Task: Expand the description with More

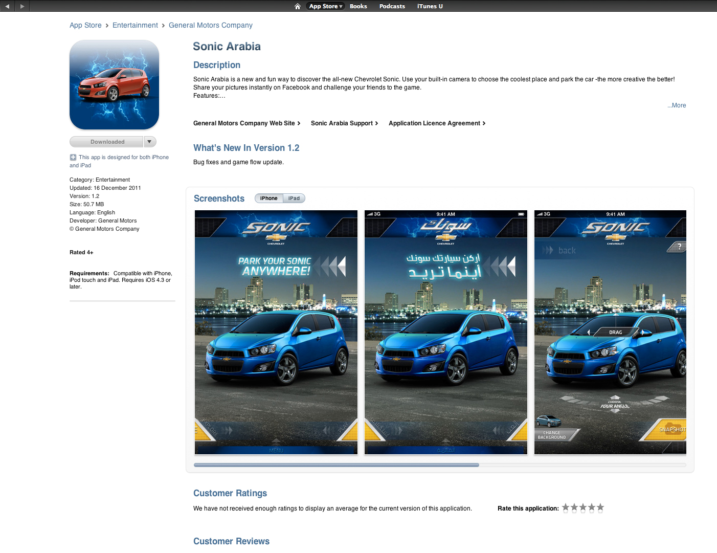Action: (677, 105)
